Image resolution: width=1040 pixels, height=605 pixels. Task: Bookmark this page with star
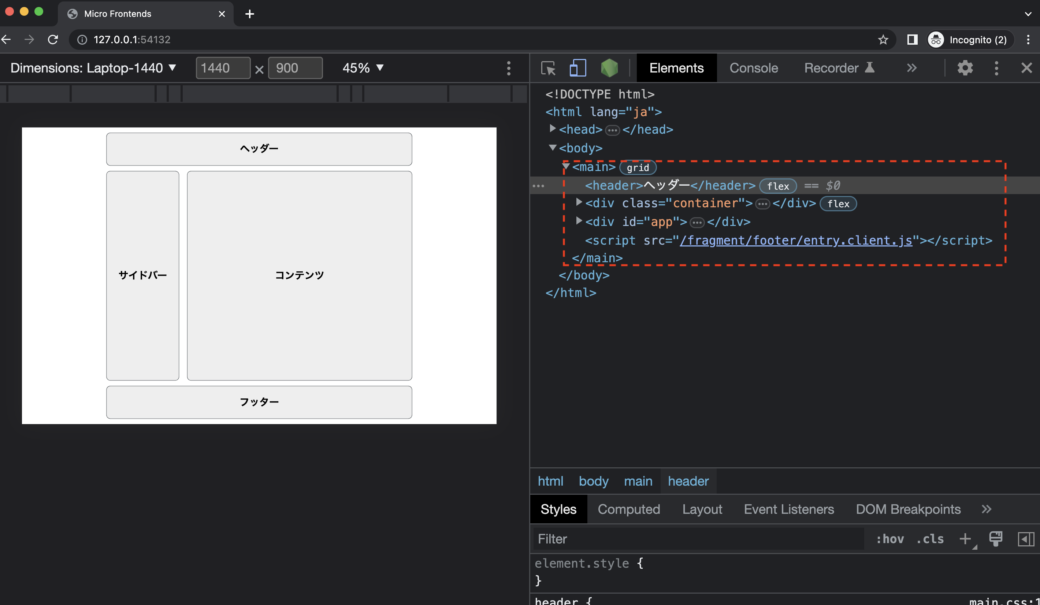click(x=883, y=40)
